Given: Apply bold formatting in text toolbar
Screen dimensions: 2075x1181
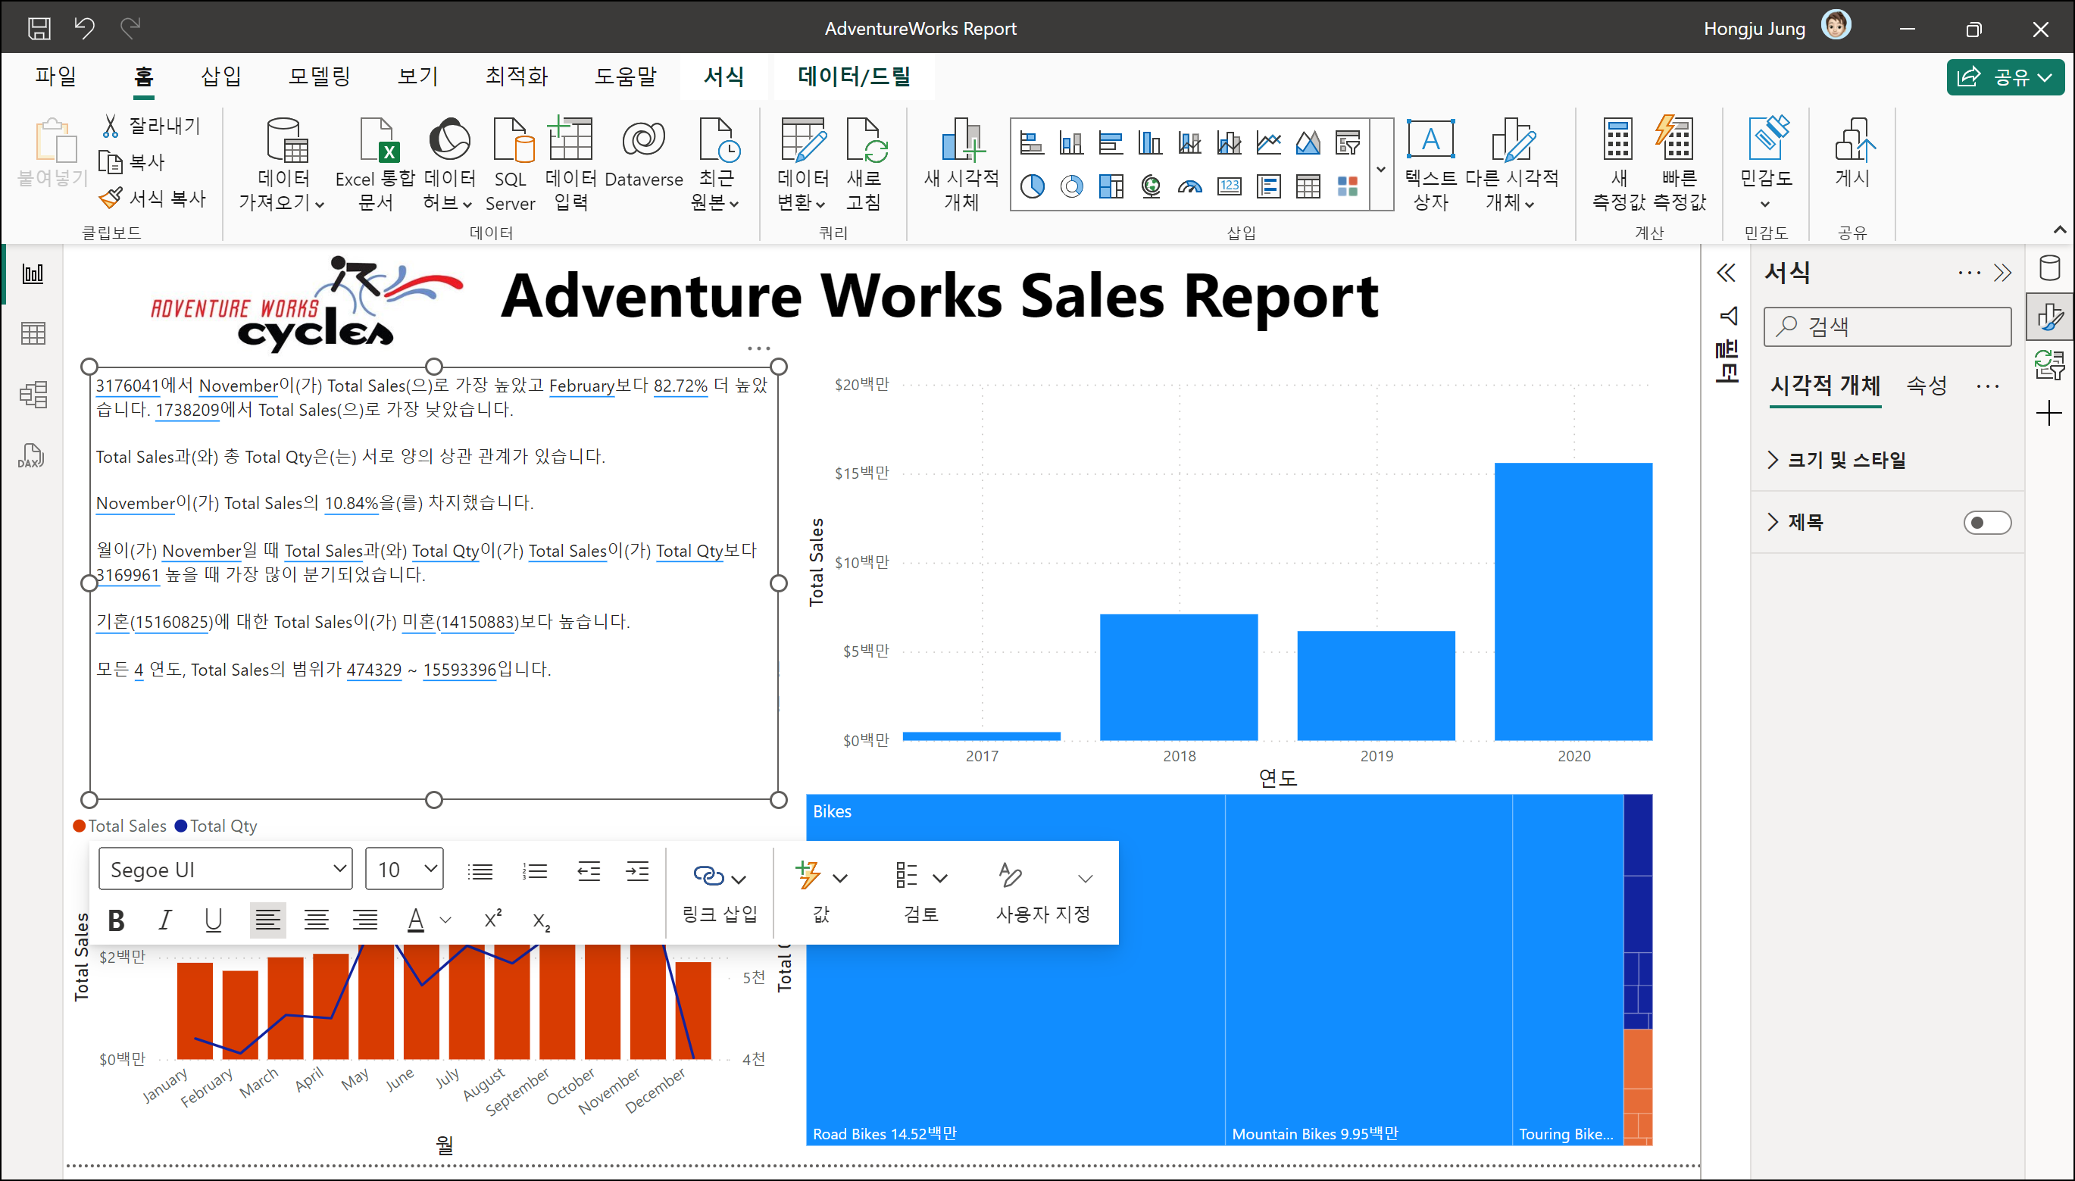Looking at the screenshot, I should (x=116, y=920).
